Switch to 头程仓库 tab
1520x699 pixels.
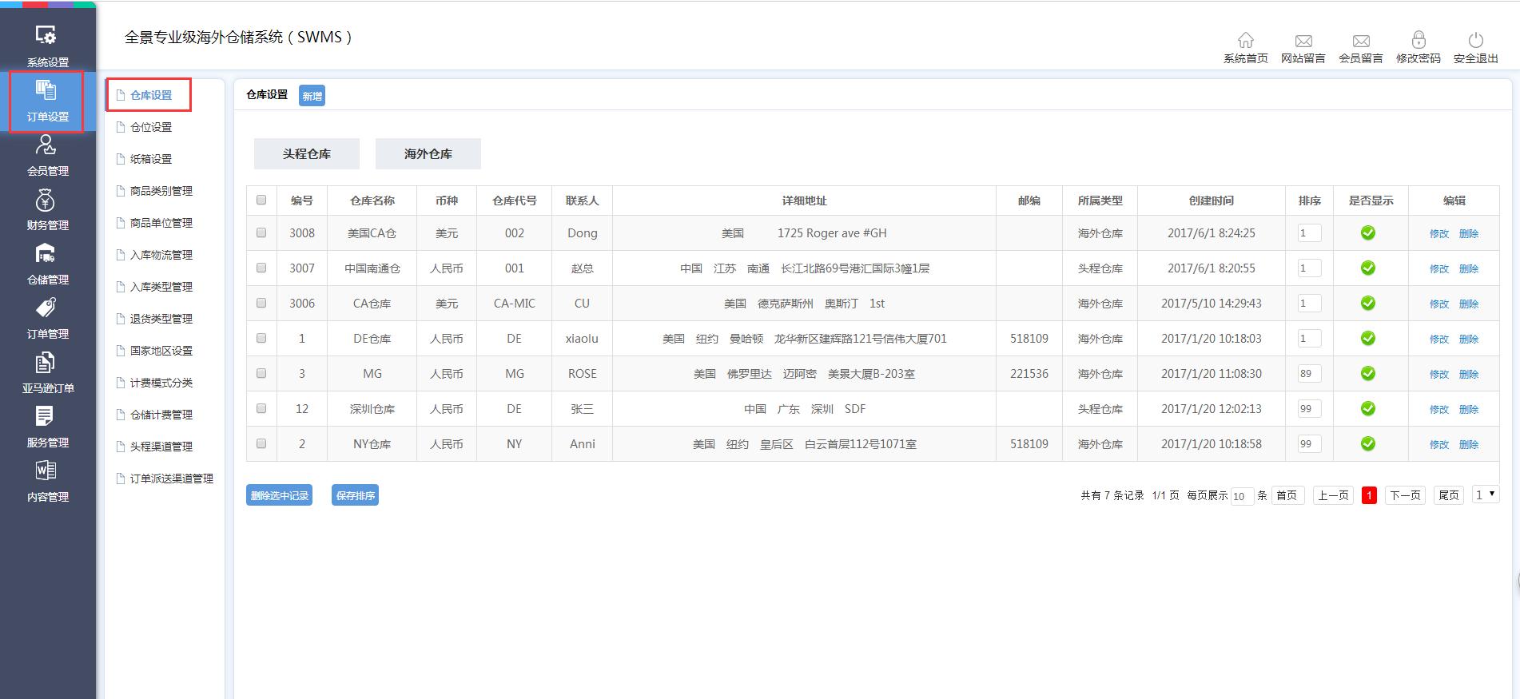click(x=307, y=154)
